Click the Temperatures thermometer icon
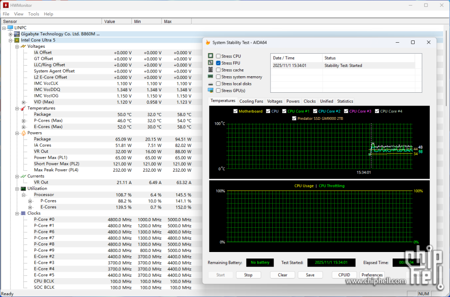The width and height of the screenshot is (450, 297). point(23,108)
